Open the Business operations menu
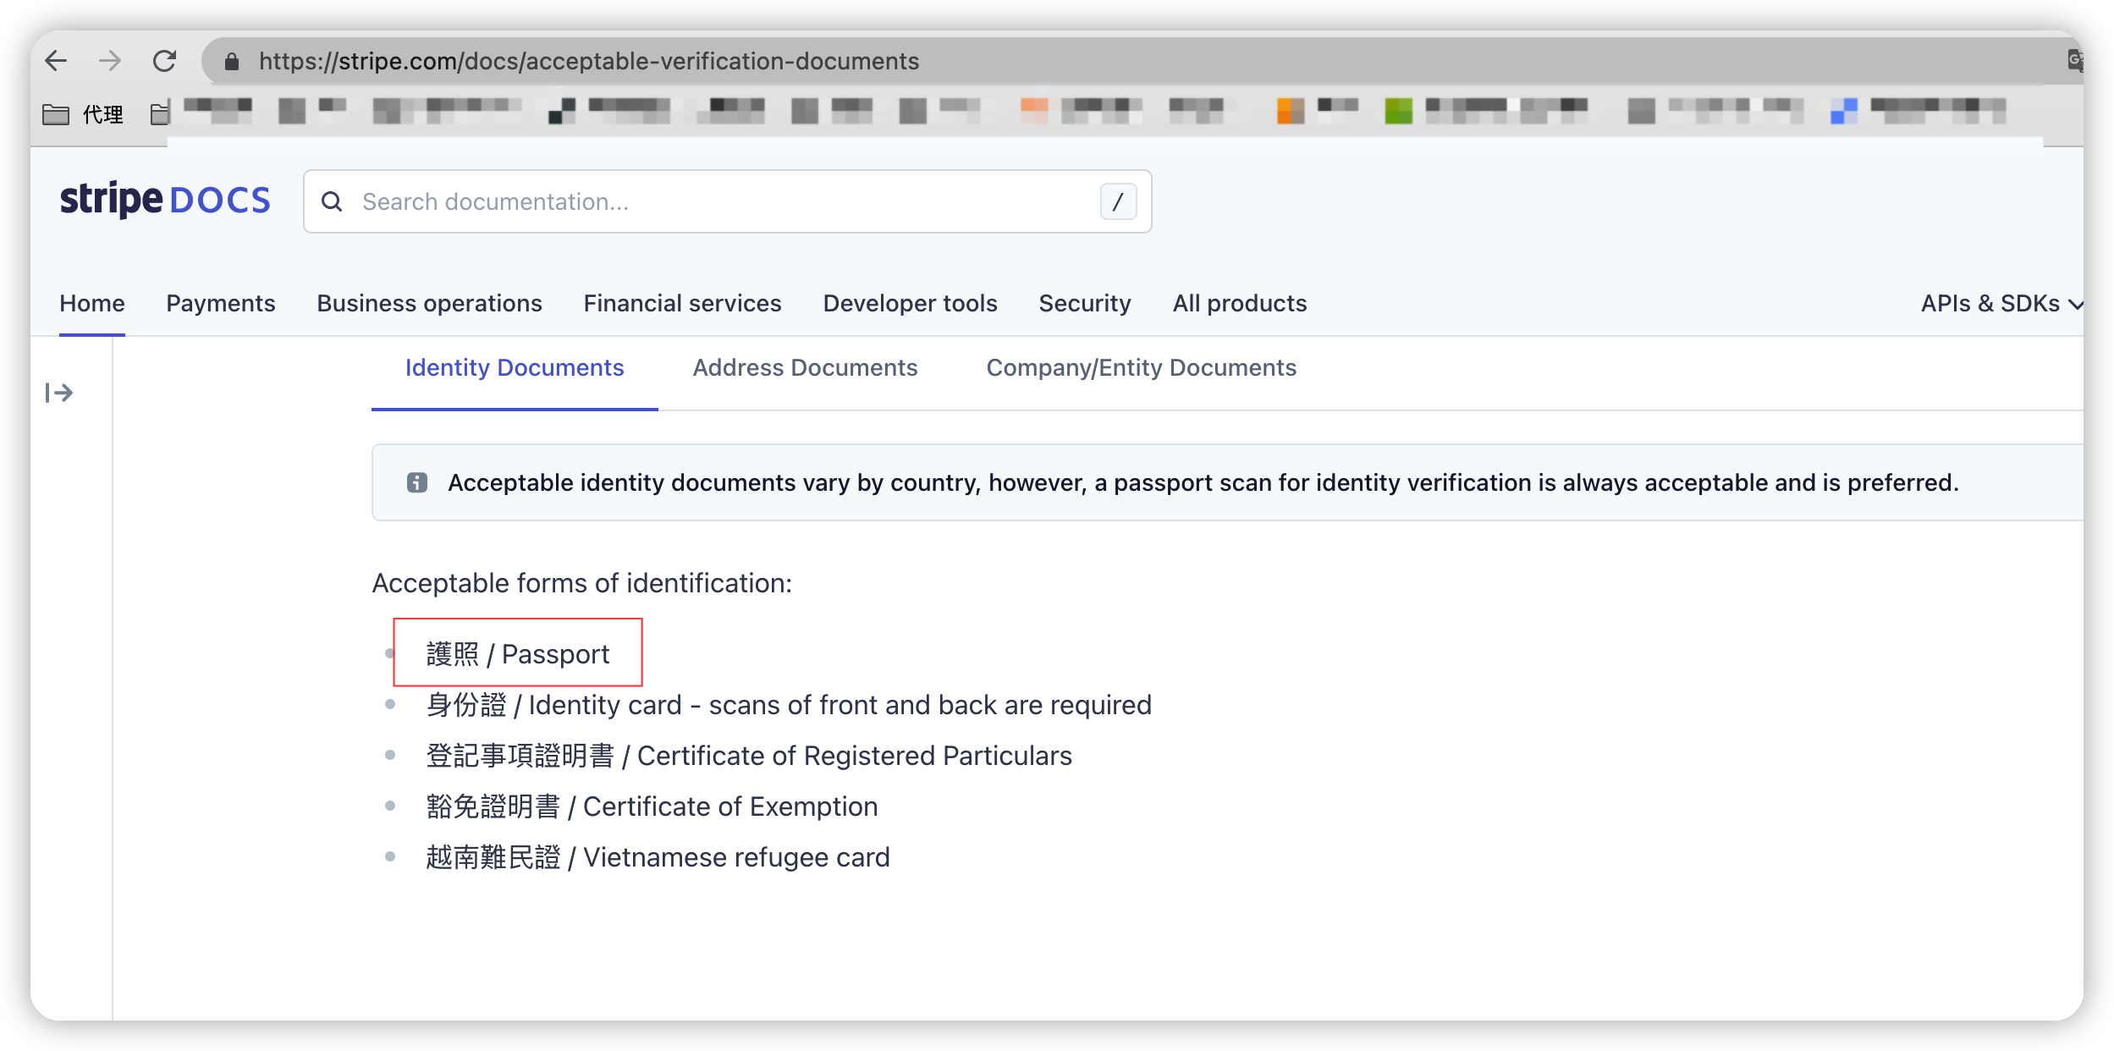2114x1051 pixels. pyautogui.click(x=429, y=303)
